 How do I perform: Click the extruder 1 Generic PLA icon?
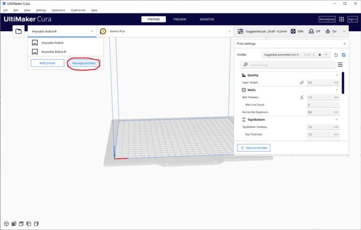tap(103, 31)
